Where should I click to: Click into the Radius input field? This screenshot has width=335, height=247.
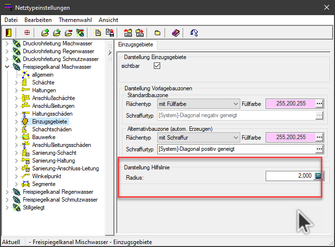pyautogui.click(x=289, y=176)
